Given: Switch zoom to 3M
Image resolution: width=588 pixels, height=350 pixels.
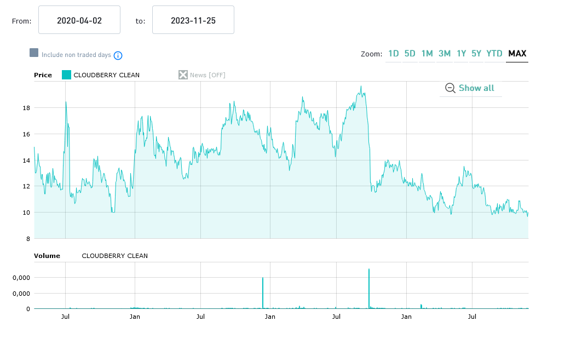Looking at the screenshot, I should (445, 54).
